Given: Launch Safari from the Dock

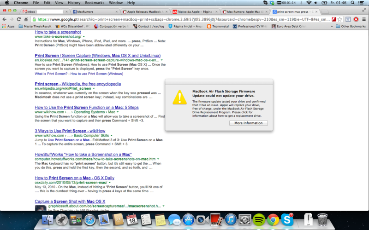Looking at the screenshot, I should pos(90,220).
